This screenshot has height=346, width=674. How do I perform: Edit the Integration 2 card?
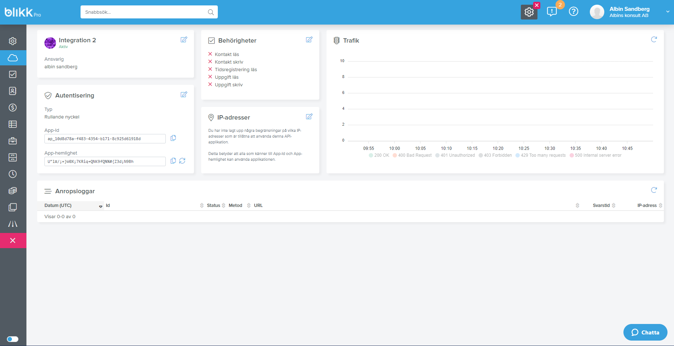point(184,40)
